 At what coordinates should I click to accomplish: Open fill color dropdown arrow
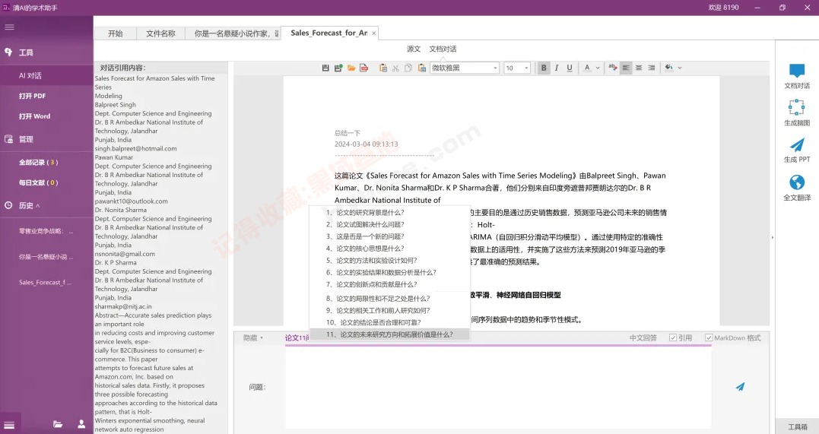click(x=680, y=68)
